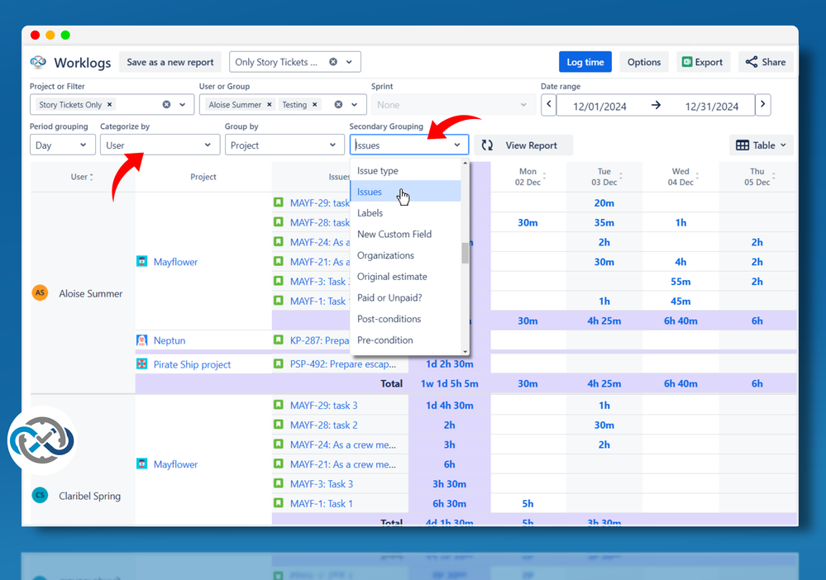Open Claribel's MAYF-29: task 3 issue
The width and height of the screenshot is (826, 580).
323,406
